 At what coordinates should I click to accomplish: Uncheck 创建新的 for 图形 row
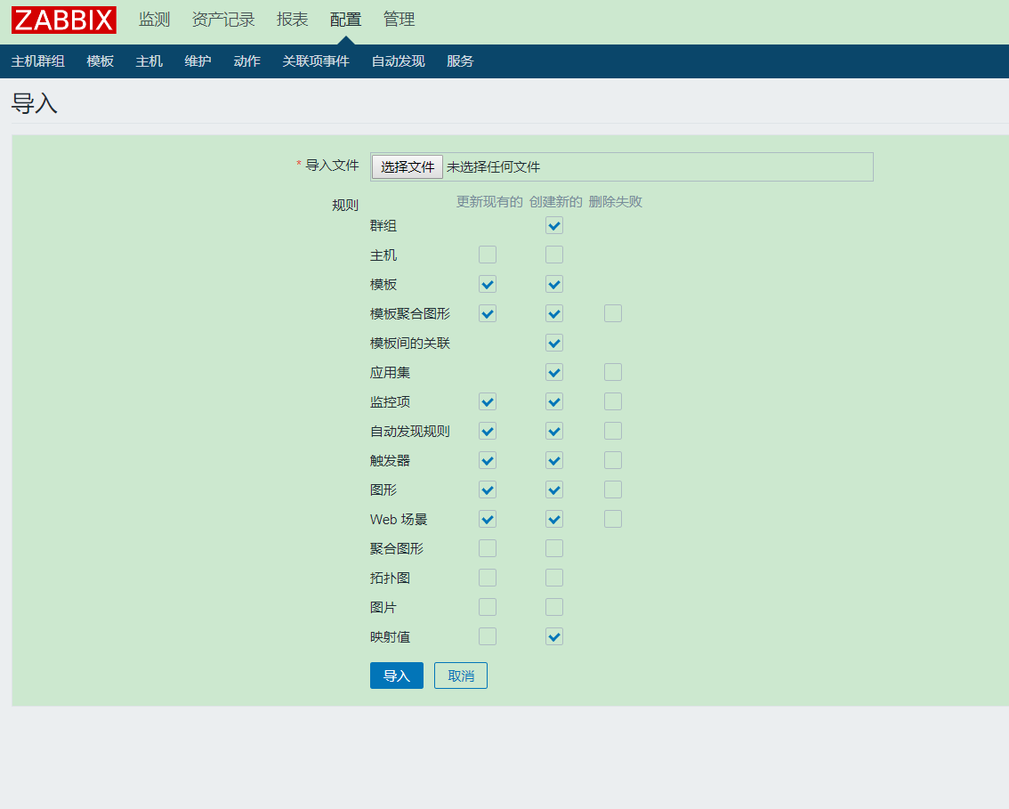click(554, 489)
